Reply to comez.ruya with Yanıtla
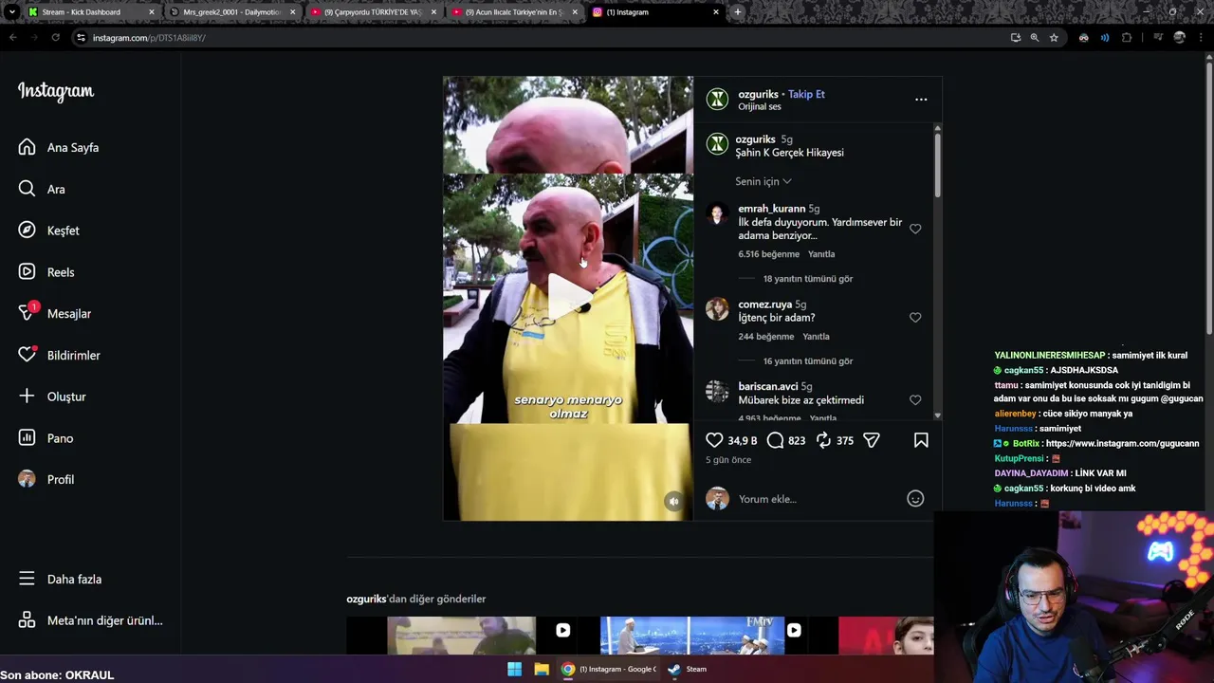This screenshot has height=683, width=1214. tap(816, 337)
